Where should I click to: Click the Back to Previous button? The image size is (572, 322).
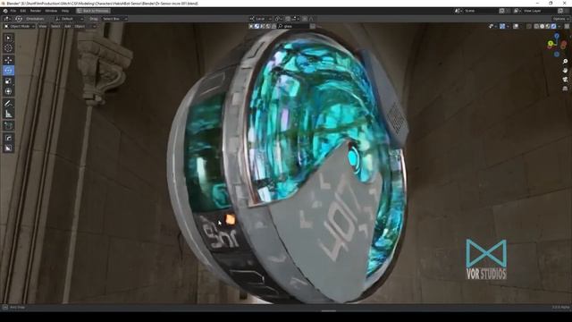click(93, 11)
